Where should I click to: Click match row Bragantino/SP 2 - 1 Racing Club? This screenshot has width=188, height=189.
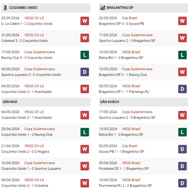coord(143,72)
